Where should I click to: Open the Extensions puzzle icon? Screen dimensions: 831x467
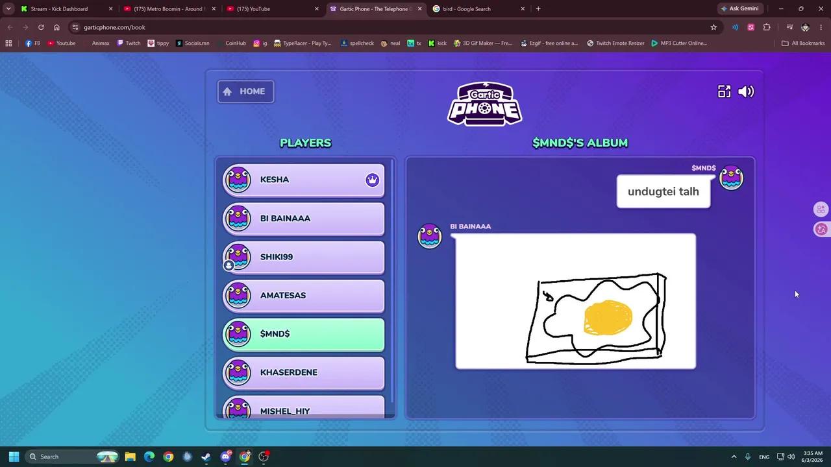767,27
